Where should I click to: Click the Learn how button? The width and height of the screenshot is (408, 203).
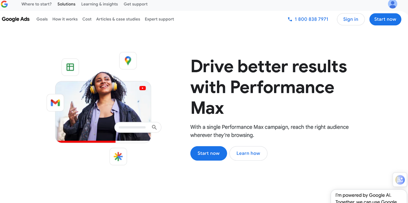pyautogui.click(x=248, y=153)
